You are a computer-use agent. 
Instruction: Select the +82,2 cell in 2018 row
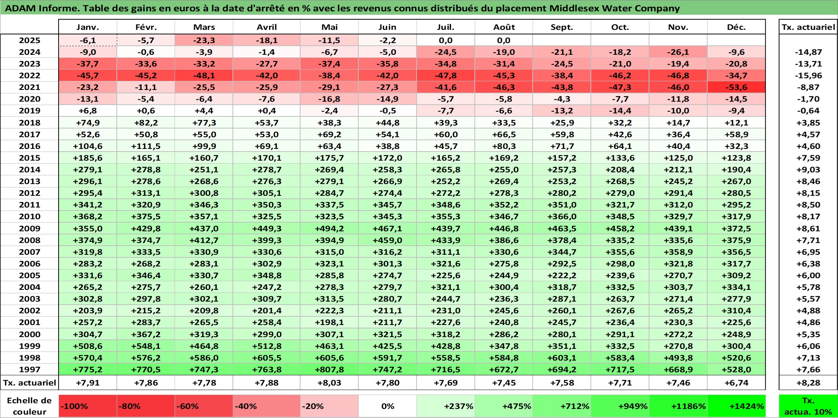(x=146, y=123)
